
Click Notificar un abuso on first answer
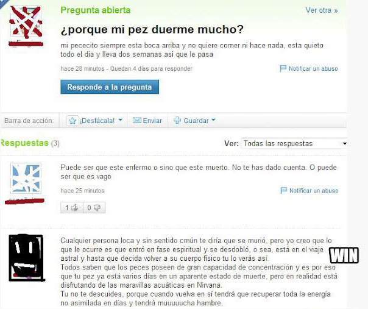tap(314, 190)
